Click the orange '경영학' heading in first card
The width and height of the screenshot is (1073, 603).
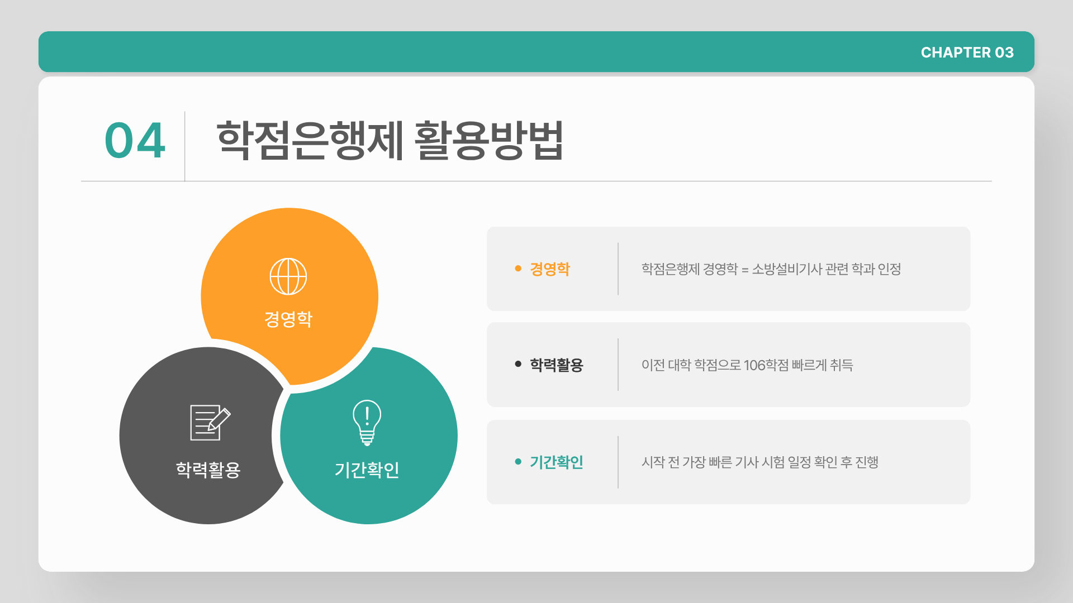pyautogui.click(x=550, y=269)
